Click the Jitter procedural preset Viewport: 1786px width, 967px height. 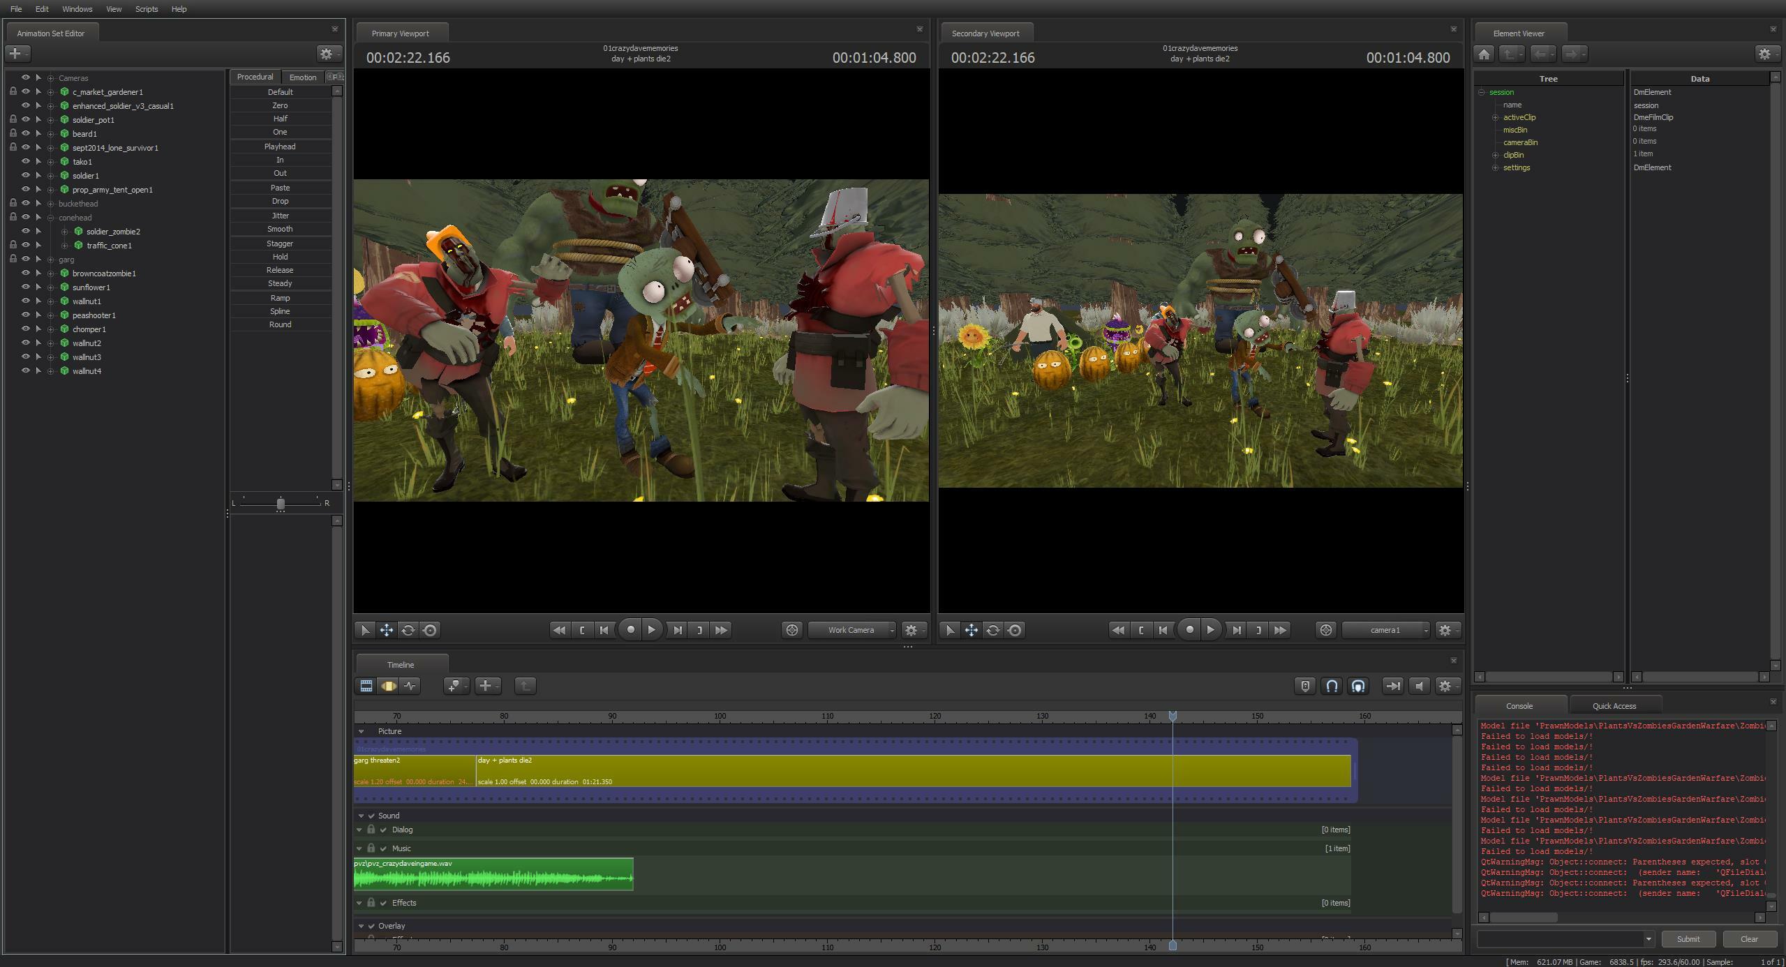click(x=280, y=216)
